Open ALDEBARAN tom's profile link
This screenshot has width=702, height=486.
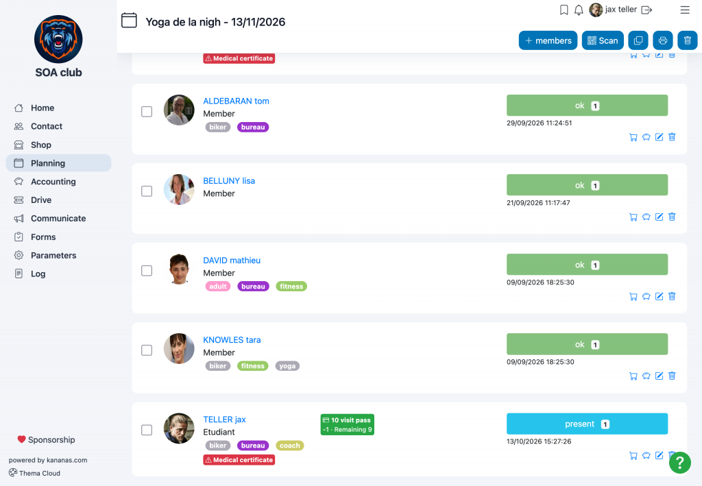click(237, 101)
